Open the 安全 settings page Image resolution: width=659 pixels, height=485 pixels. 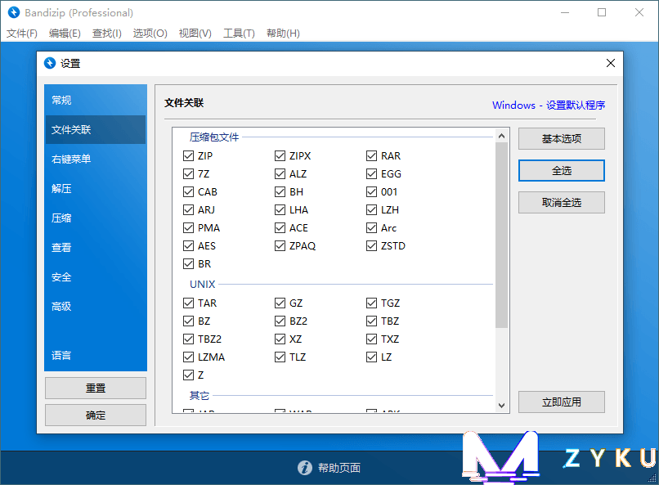tap(96, 276)
